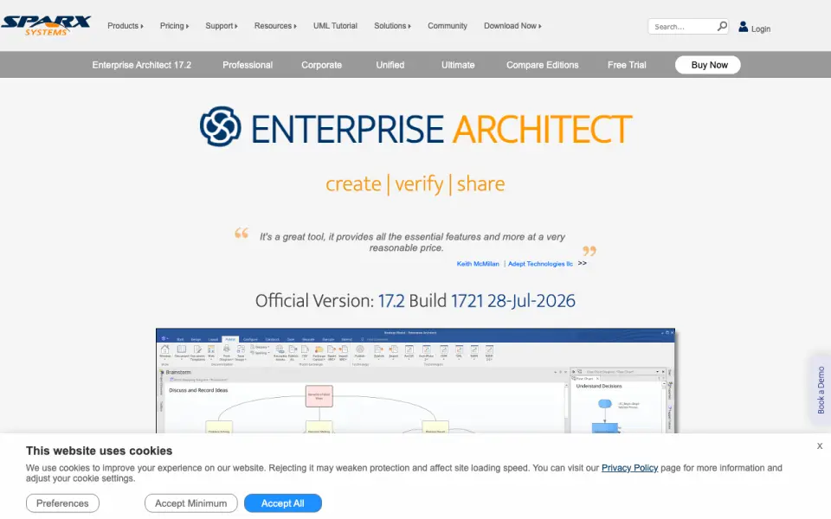Open Compare Editions
Screen dimensions: 831x519
(542, 65)
